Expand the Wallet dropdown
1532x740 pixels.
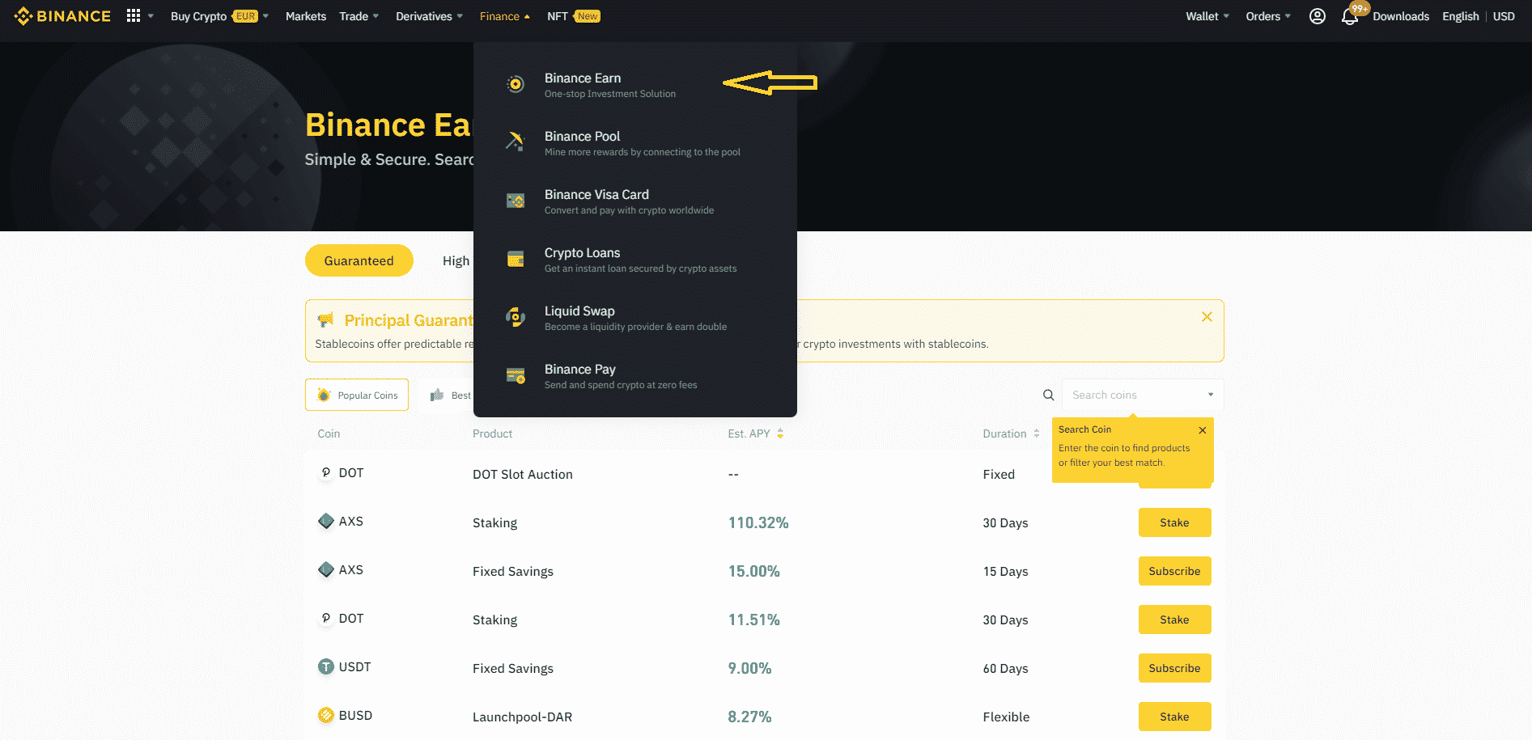point(1207,16)
